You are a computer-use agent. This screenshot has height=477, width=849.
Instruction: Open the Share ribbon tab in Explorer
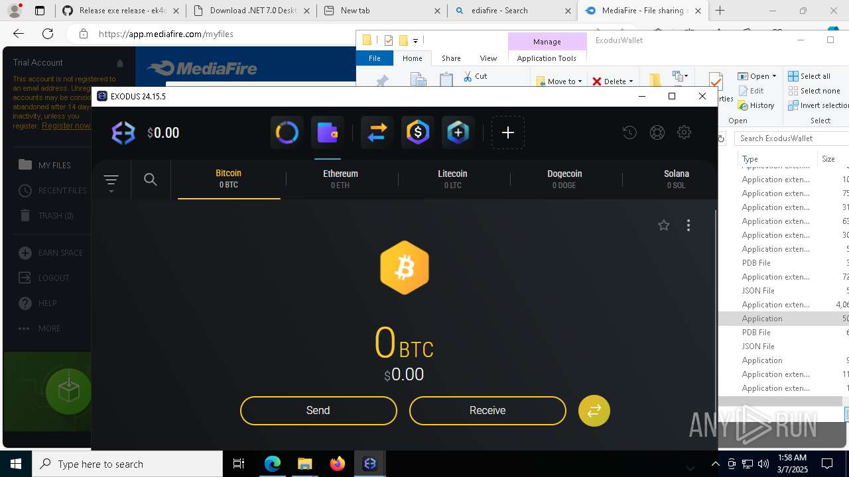(x=451, y=58)
